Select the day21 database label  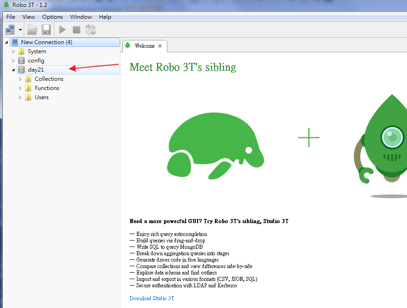click(36, 70)
